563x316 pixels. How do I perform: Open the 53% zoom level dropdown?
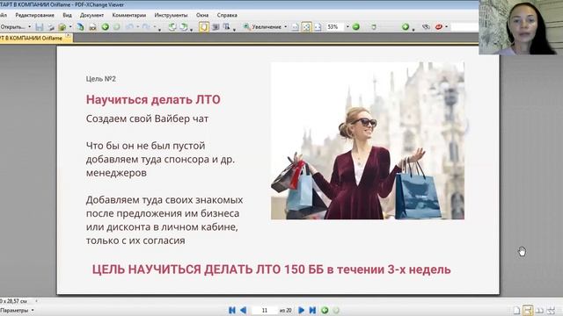tap(347, 27)
